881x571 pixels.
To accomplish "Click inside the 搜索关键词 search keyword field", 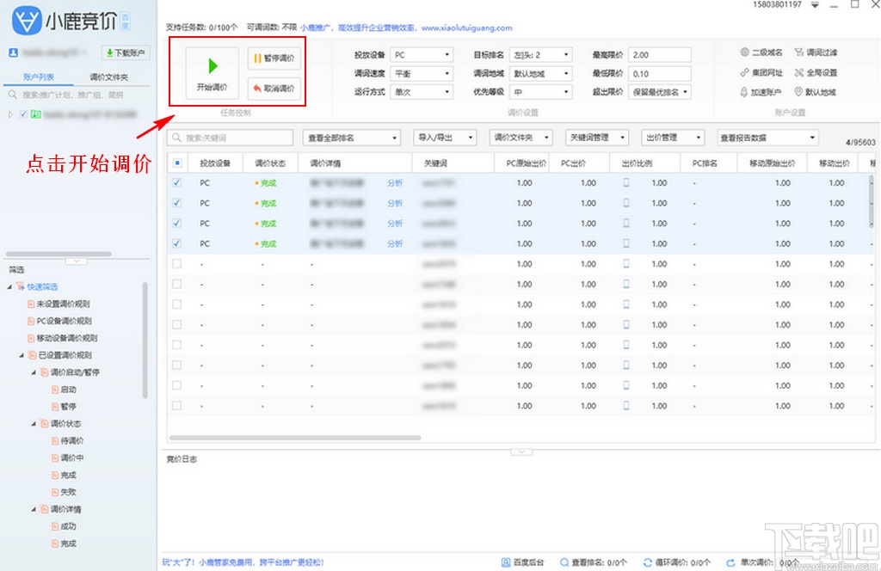I will [x=228, y=137].
